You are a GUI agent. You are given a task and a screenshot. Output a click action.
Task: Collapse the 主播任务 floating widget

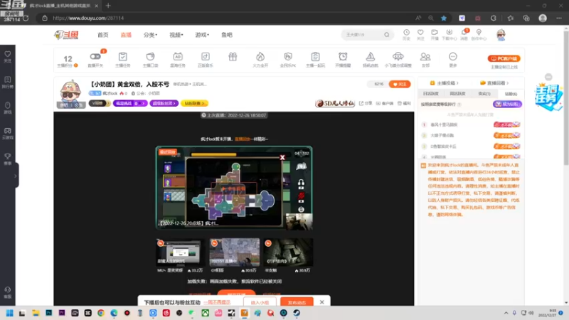(x=548, y=77)
